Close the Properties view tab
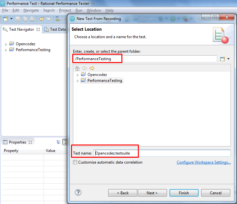The width and height of the screenshot is (237, 204). tap(30, 142)
